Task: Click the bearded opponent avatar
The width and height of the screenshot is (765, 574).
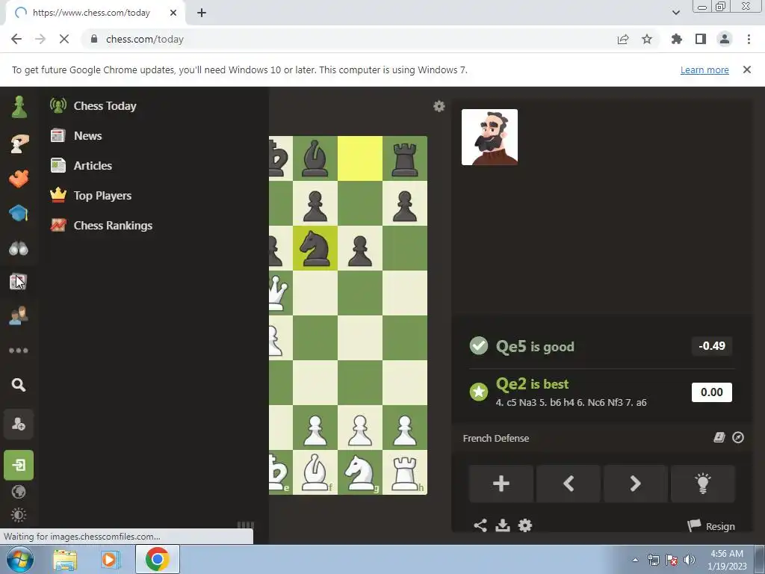Action: tap(489, 138)
